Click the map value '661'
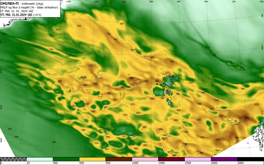 pos(178,94)
